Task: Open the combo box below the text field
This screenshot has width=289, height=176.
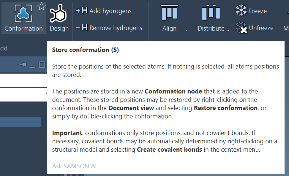Action: (23, 95)
